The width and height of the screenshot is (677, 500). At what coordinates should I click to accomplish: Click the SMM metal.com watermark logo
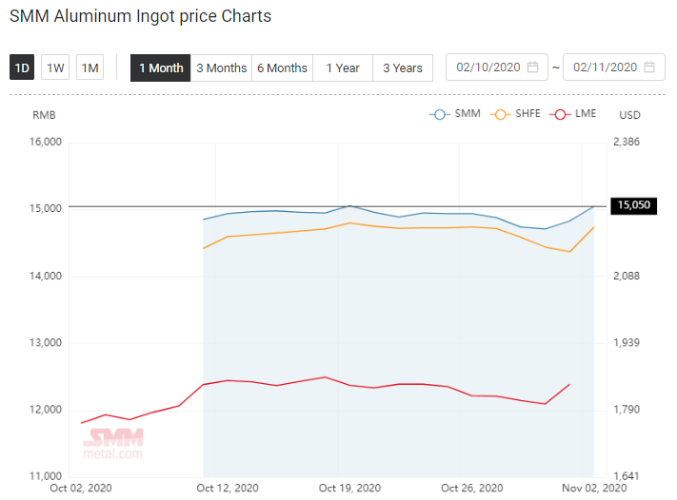[113, 444]
